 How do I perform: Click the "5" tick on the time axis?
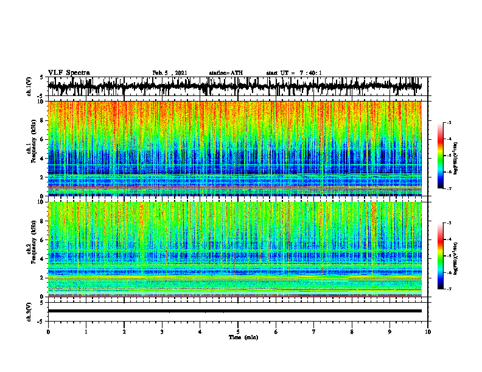click(x=238, y=332)
